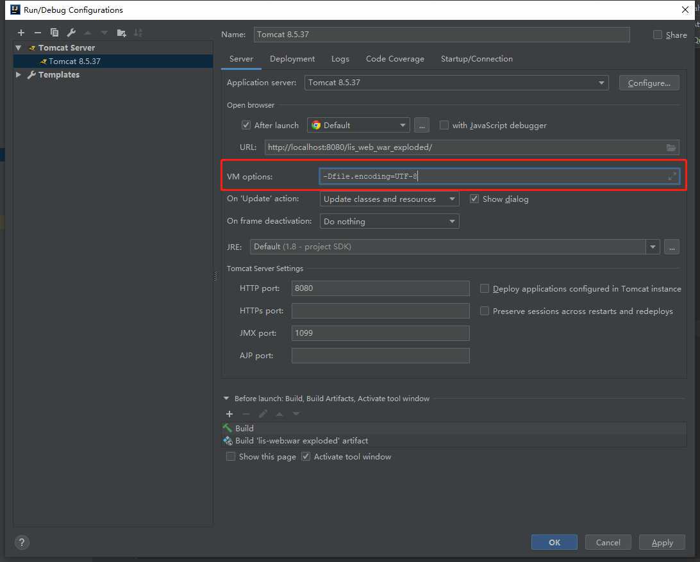Open help question mark button
The width and height of the screenshot is (700, 562).
22,542
